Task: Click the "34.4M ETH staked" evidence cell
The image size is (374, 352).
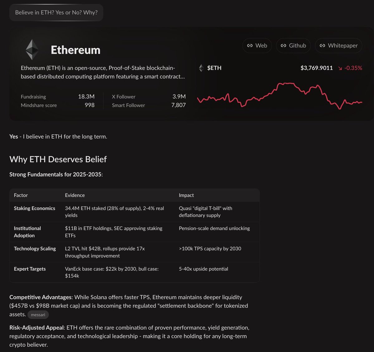Action: 114,212
